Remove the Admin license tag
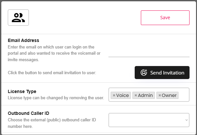 tap(136, 95)
